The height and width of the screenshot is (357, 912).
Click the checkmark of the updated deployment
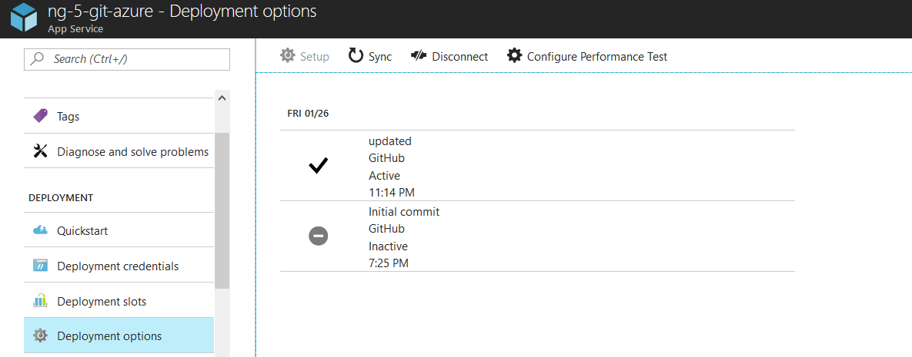click(318, 167)
